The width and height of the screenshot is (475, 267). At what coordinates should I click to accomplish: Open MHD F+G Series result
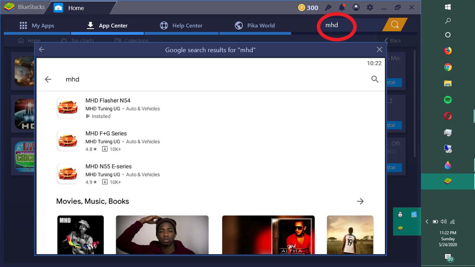[x=211, y=141]
